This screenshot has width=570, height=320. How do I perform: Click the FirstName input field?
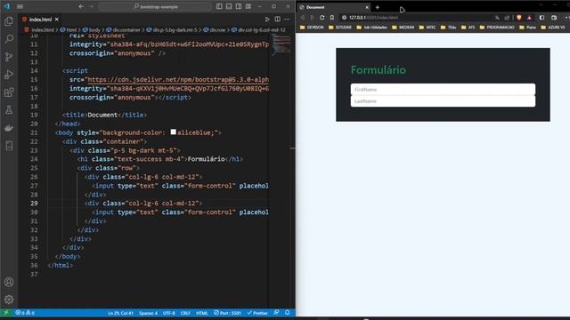click(443, 89)
